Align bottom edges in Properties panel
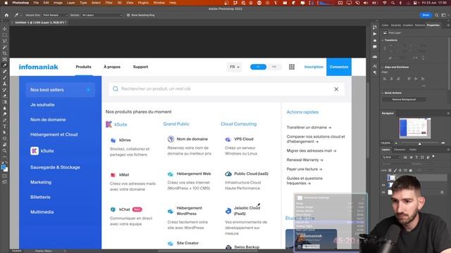Viewport: 451px width, 253px height. coord(423,78)
